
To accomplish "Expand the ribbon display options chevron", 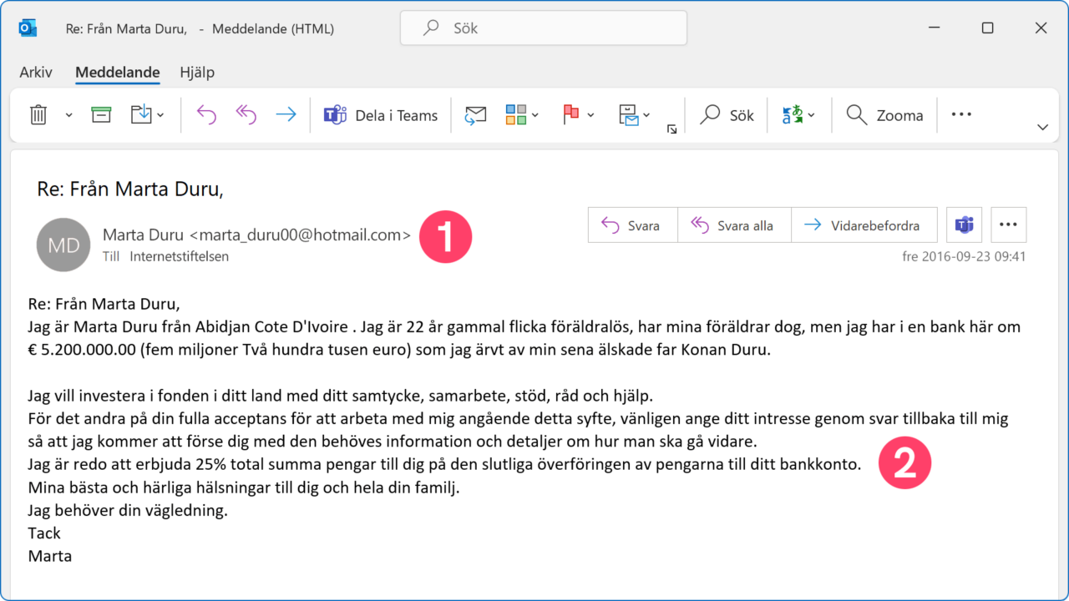I will 1042,128.
